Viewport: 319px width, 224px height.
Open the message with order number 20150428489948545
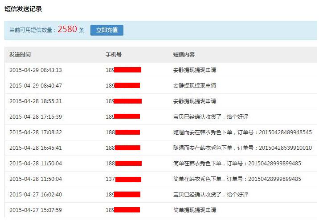pos(242,132)
